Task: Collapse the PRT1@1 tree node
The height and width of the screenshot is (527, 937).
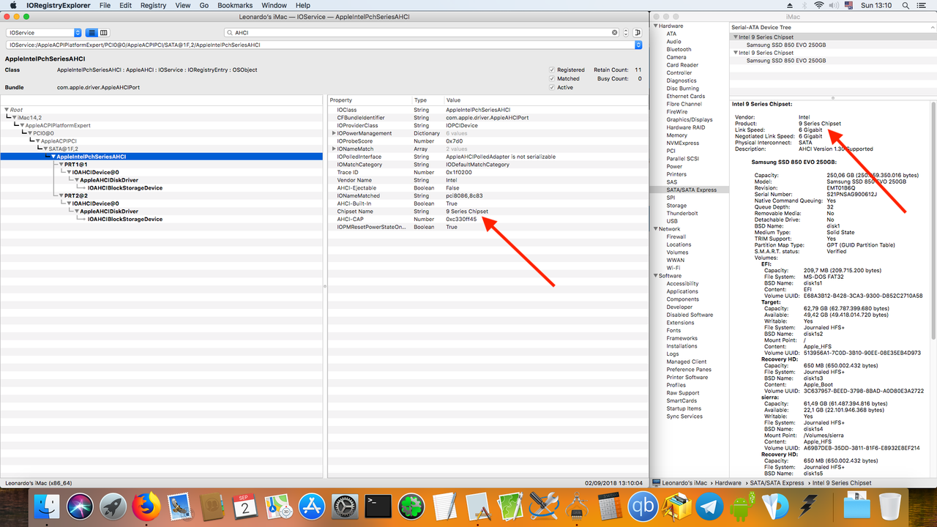Action: point(61,165)
